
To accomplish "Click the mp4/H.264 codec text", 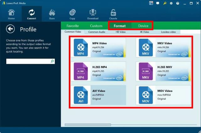I will tap(98, 47).
